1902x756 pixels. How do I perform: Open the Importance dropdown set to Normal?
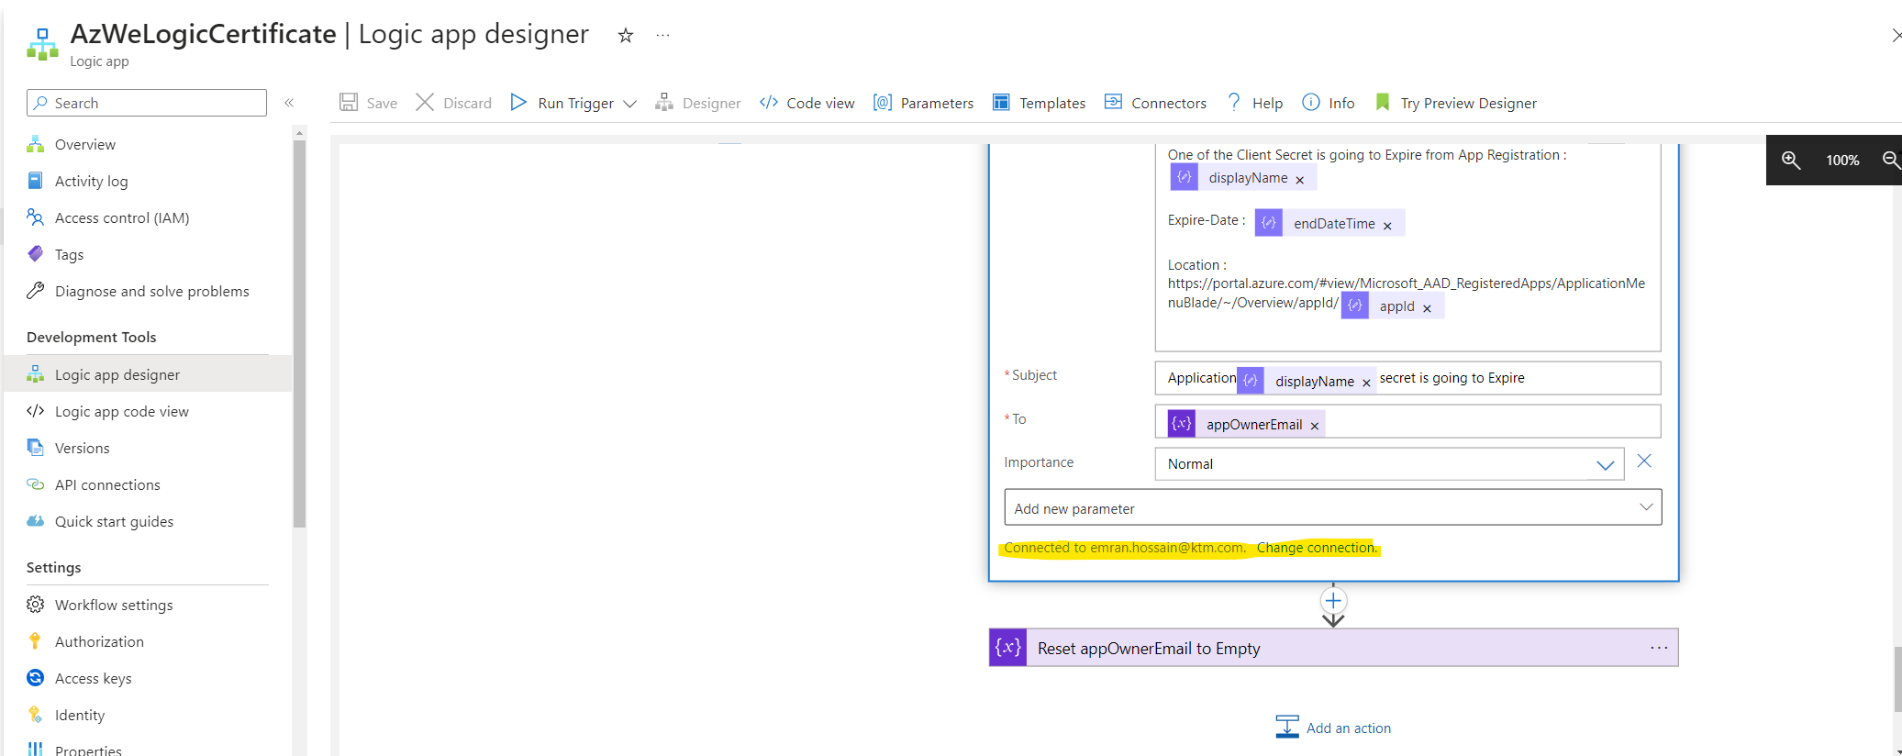[1389, 464]
